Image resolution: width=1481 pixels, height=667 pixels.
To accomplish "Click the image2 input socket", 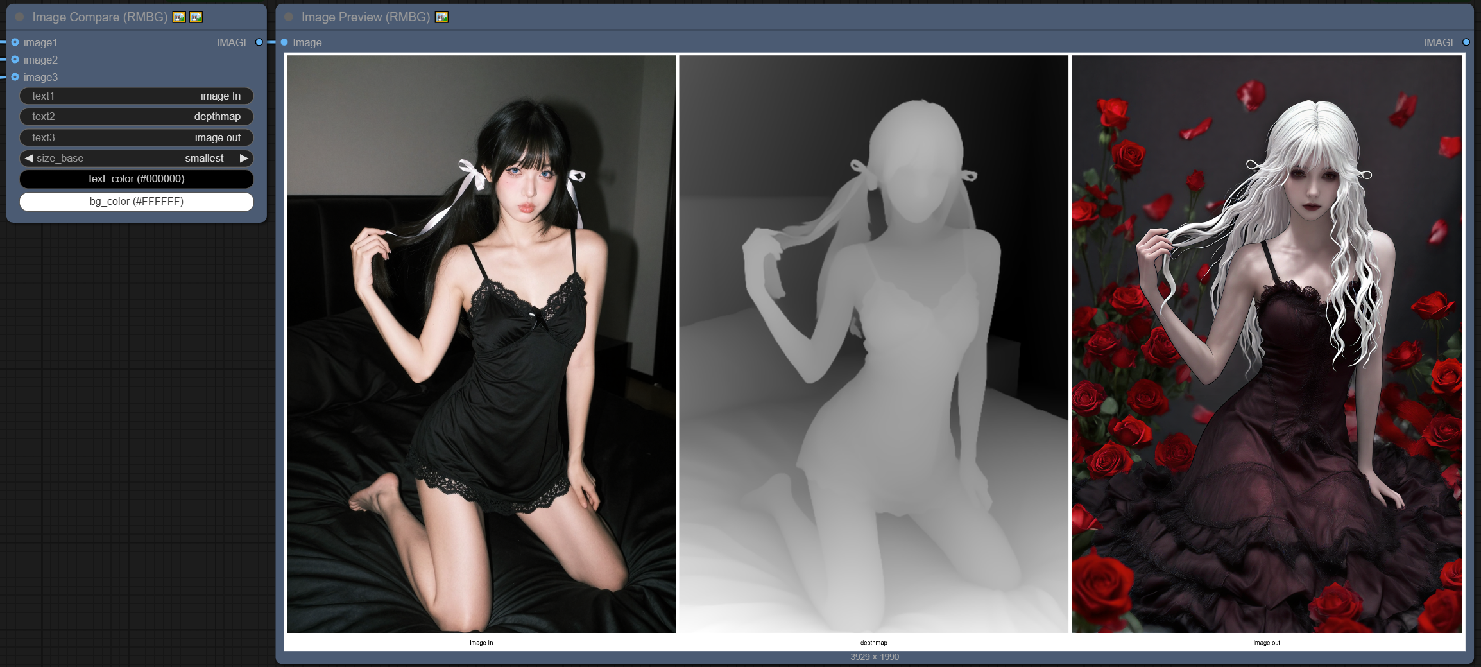I will [15, 60].
